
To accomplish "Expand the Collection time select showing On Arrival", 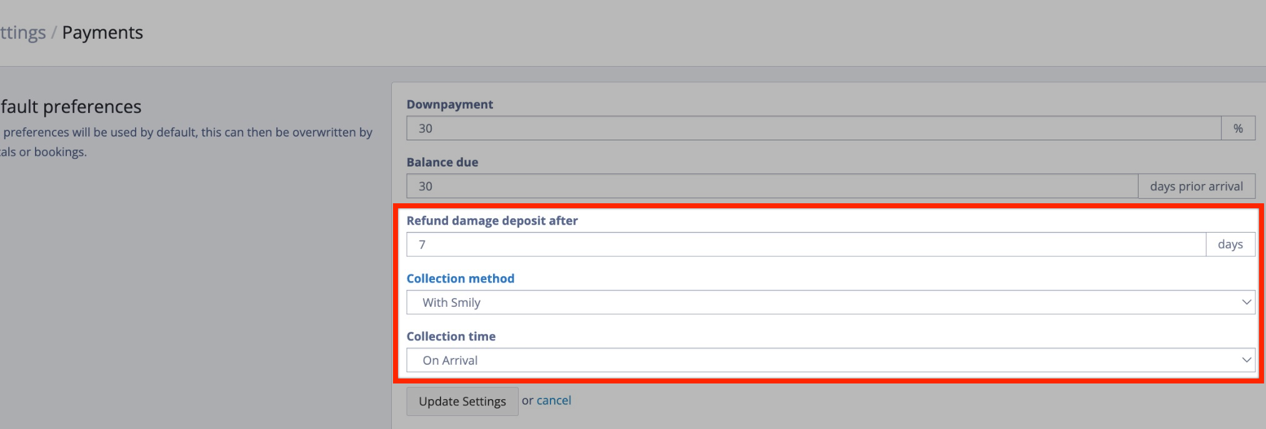I will point(812,360).
